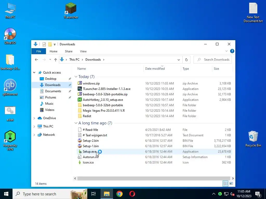Screen dimensions: 266x199
Task: Switch to Details view layout icon
Action: pyautogui.click(x=225, y=183)
